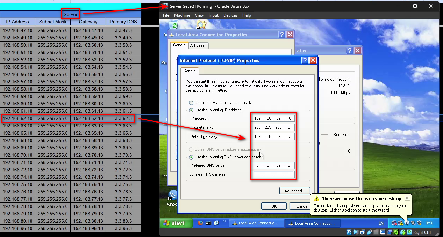The image size is (443, 237).
Task: Close the desktop cleanup balloon tip
Action: coord(407,198)
